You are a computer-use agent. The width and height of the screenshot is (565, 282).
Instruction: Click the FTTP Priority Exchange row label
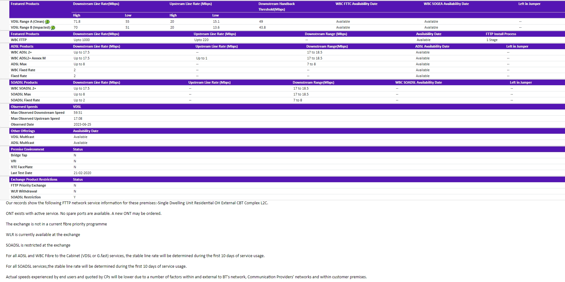click(28, 185)
